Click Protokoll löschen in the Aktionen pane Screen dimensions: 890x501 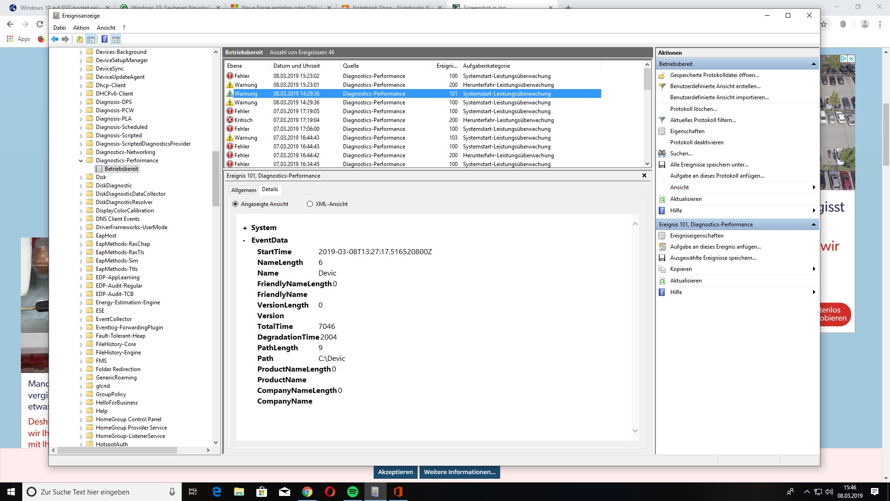(693, 109)
